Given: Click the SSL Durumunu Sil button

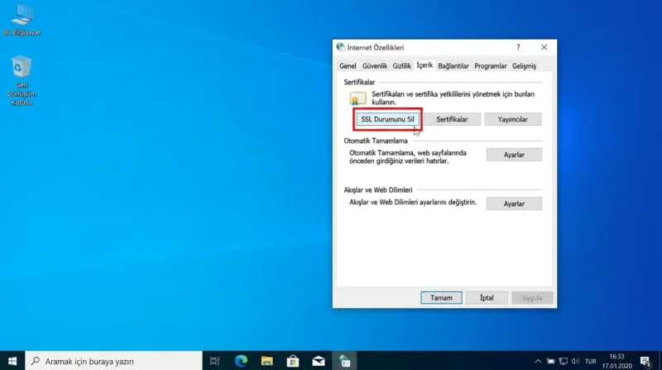Looking at the screenshot, I should coord(387,119).
